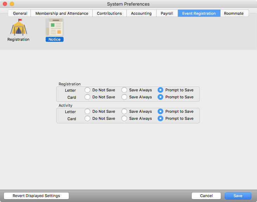257x202 pixels.
Task: Switch to the Accounting tab
Action: click(x=141, y=13)
